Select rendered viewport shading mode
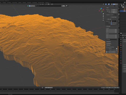The height and width of the screenshot is (95, 126). point(117,4)
